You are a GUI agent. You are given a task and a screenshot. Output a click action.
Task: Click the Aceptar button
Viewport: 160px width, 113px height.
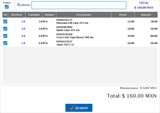pyautogui.click(x=79, y=108)
